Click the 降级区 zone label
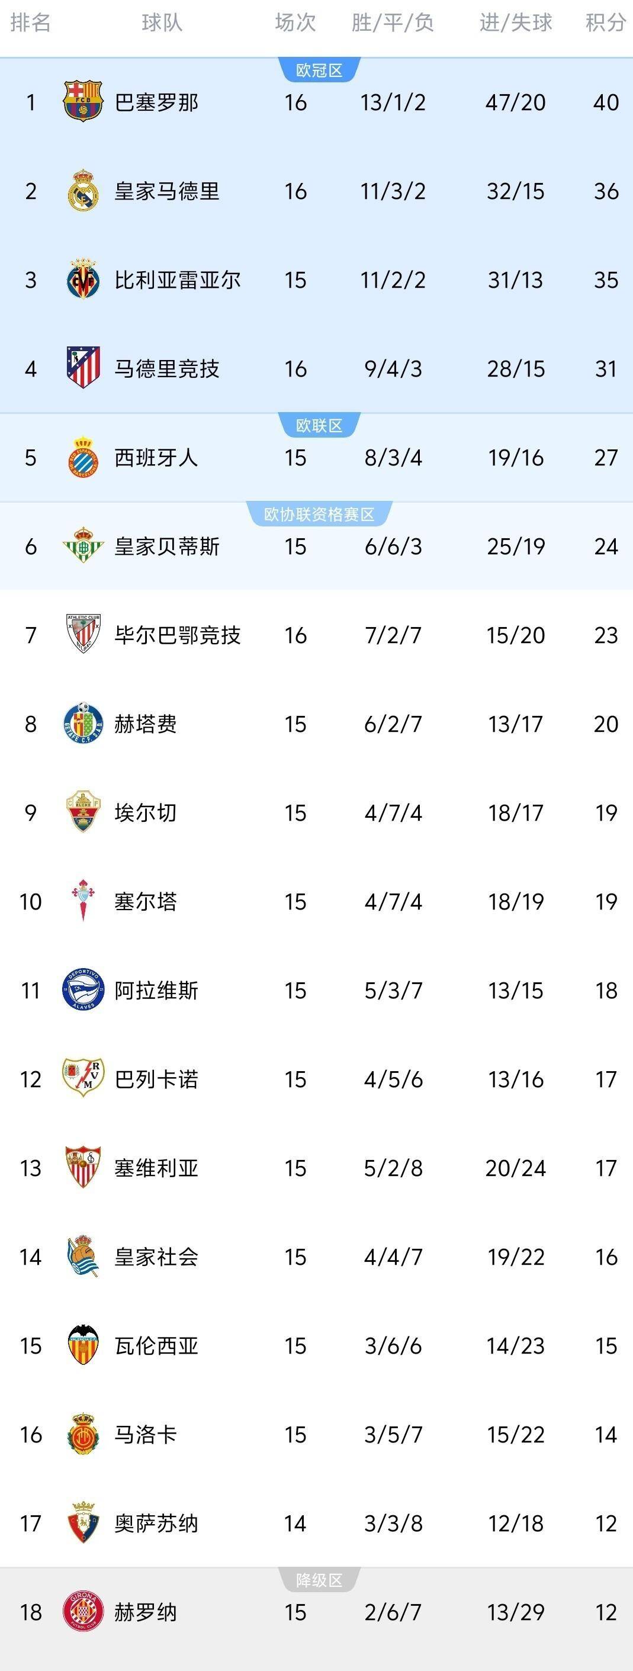 pyautogui.click(x=319, y=1580)
